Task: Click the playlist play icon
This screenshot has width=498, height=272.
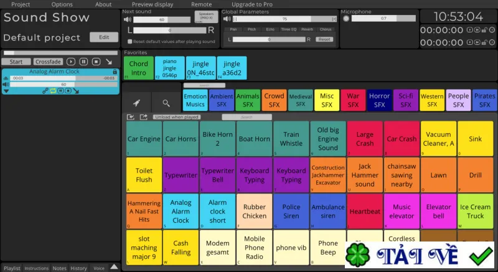Action: (x=71, y=62)
